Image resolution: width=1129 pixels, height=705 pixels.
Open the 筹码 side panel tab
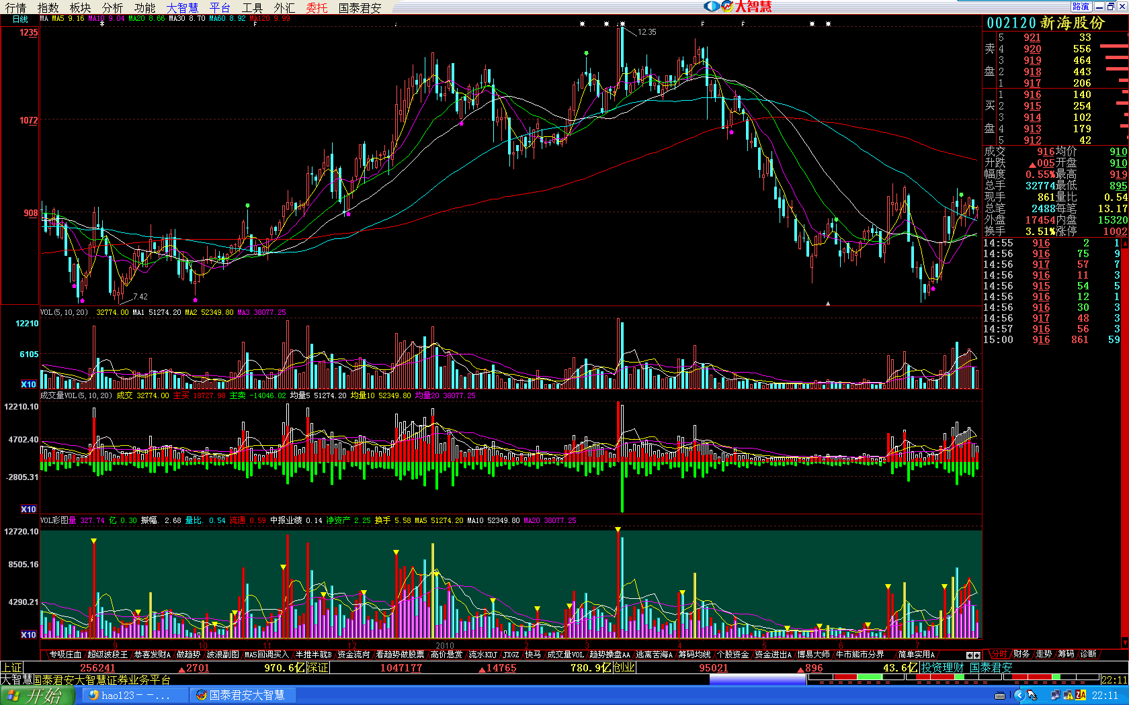(1066, 654)
